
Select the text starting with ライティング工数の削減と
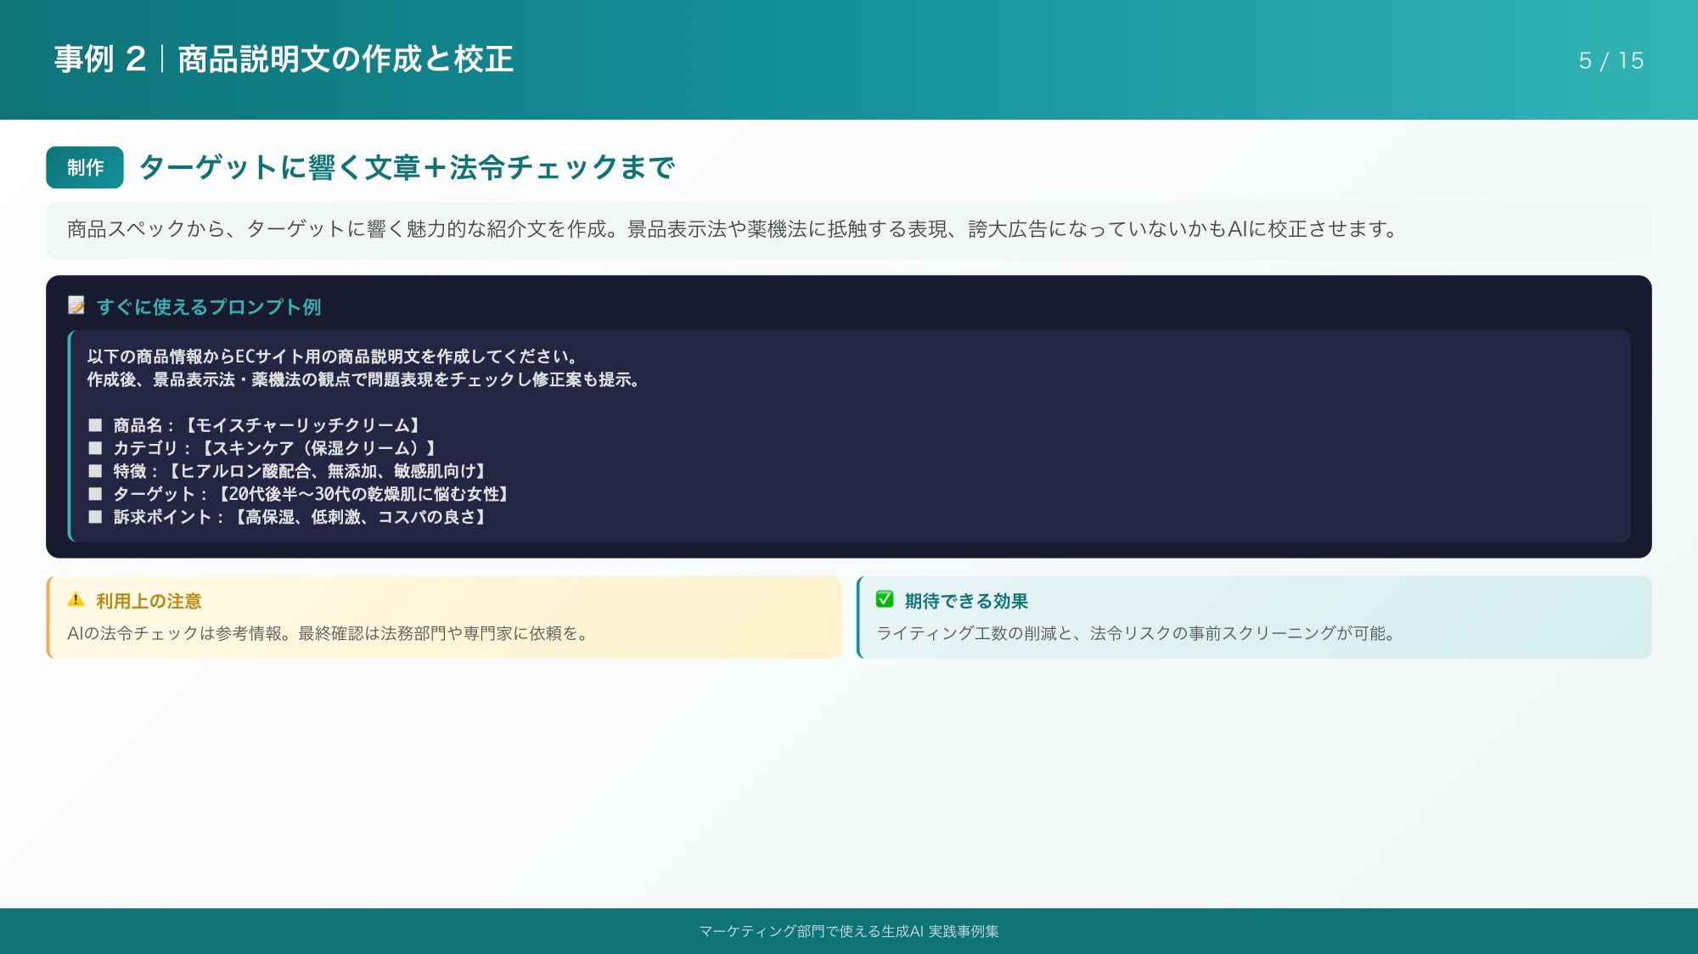point(1137,633)
